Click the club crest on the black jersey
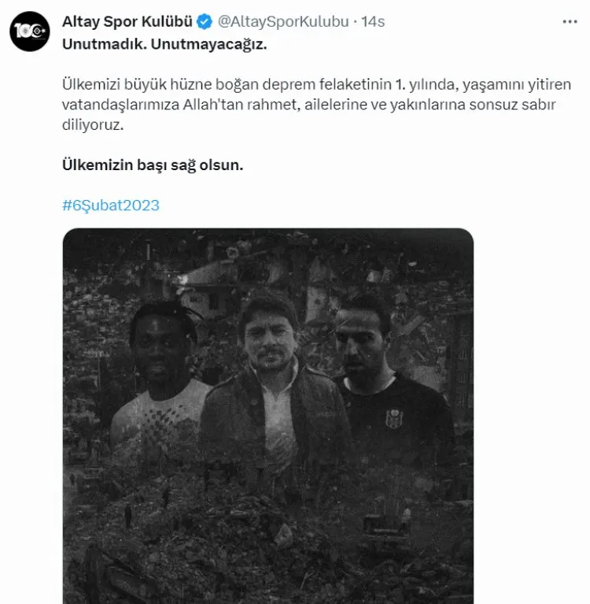Image resolution: width=590 pixels, height=604 pixels. click(393, 418)
